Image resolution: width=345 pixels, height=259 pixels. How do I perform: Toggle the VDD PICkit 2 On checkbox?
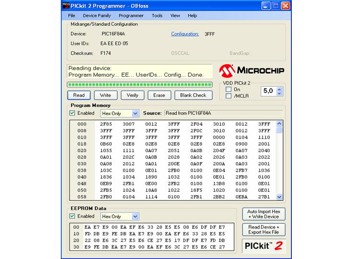pyautogui.click(x=229, y=89)
